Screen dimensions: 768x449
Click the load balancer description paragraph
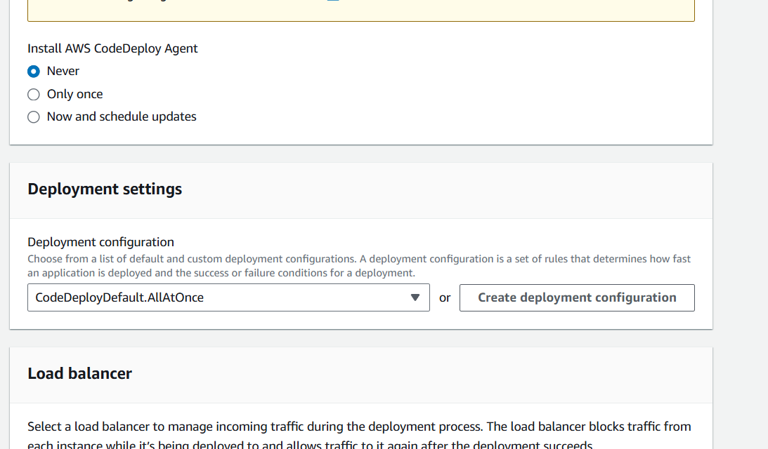point(359,435)
